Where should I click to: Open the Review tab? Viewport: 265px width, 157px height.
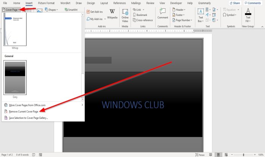click(x=150, y=3)
